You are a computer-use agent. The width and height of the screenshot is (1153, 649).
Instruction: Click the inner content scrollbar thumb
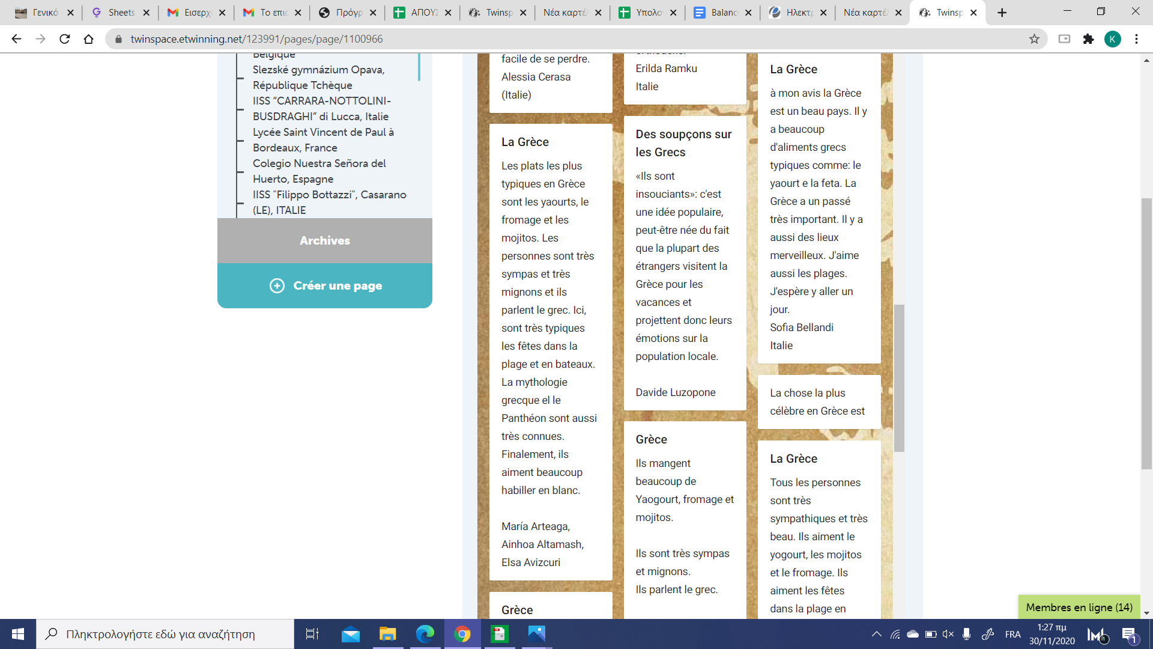pos(899,379)
